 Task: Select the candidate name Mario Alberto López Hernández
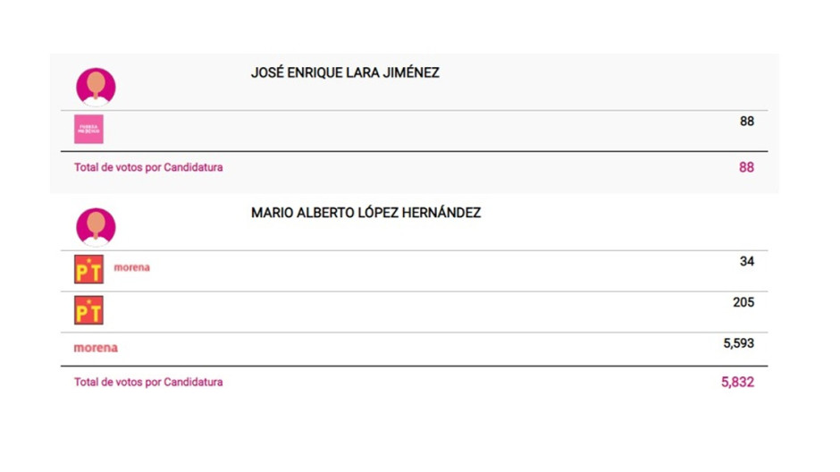pyautogui.click(x=365, y=213)
